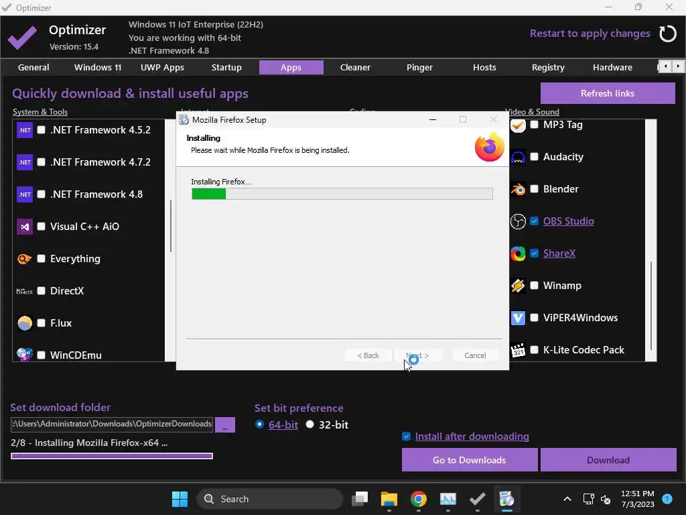
Task: Click the taskbar Search box
Action: coord(270,499)
